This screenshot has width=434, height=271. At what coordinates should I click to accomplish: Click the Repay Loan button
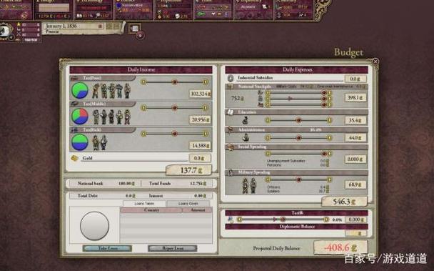[173, 248]
